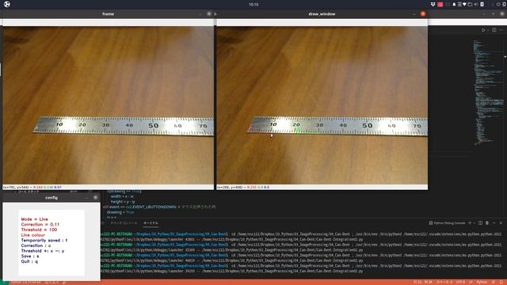Click the EVENT_LBUTTONDOWN code line in the editor
507x285 pixels.
tap(159, 207)
